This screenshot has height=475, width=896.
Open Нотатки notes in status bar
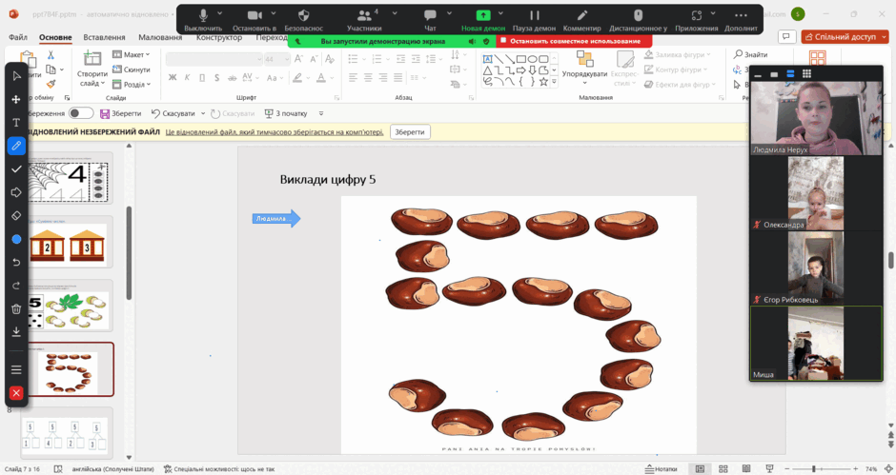pos(661,468)
